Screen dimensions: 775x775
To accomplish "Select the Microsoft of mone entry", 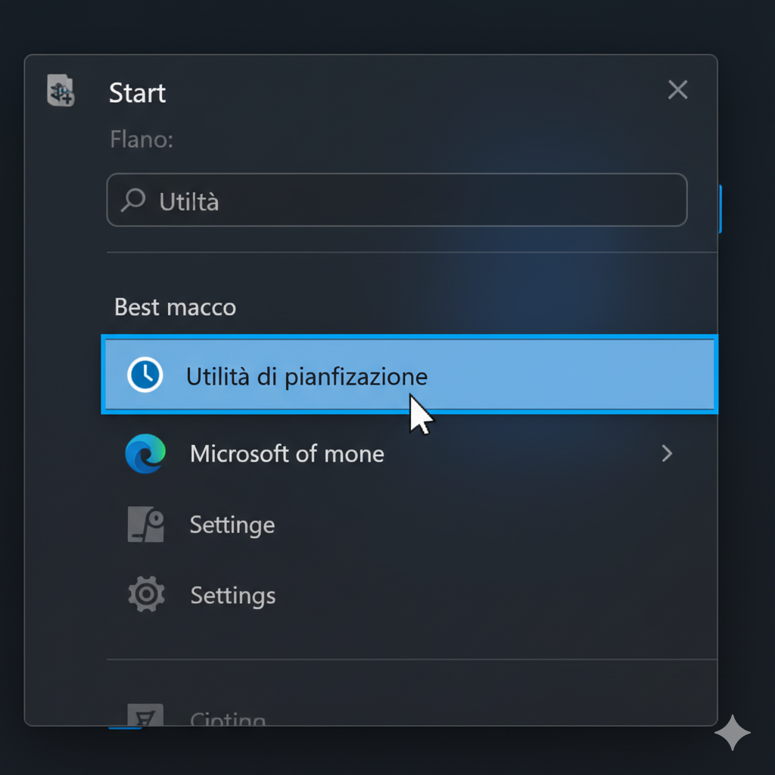I will coord(287,454).
